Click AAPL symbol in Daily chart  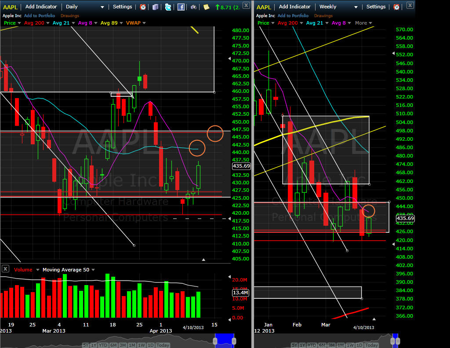pos(11,7)
